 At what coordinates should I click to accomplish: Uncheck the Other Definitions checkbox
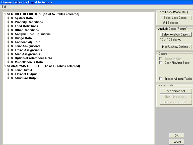pyautogui.click(x=12, y=30)
